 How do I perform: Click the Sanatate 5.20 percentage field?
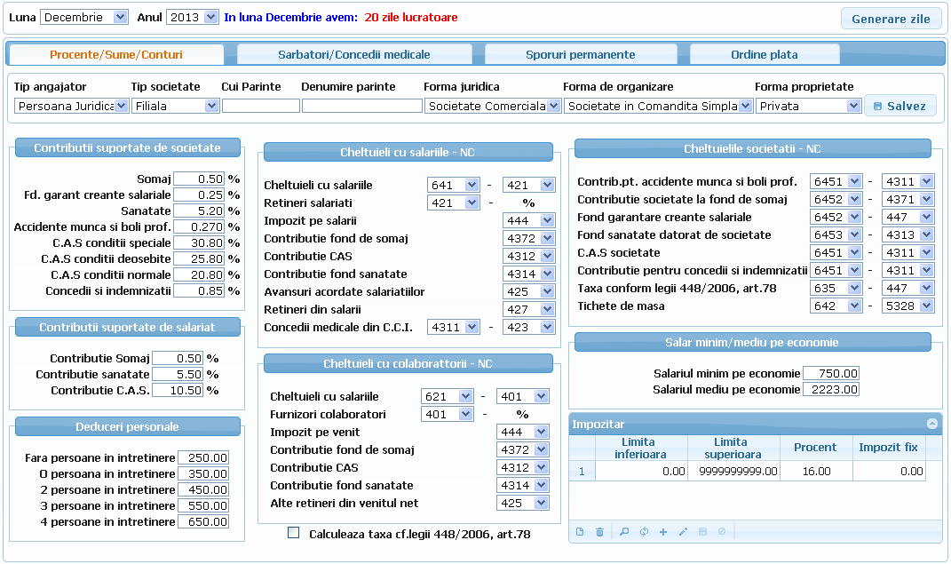(199, 211)
